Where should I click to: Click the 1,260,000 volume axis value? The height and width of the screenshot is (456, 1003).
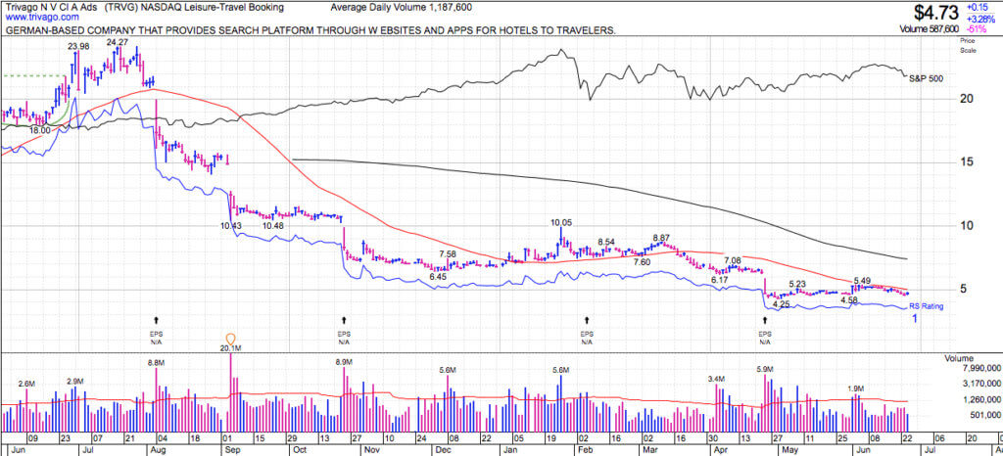tap(980, 400)
